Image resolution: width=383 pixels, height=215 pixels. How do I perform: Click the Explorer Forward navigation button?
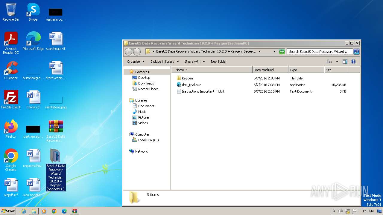[137, 52]
